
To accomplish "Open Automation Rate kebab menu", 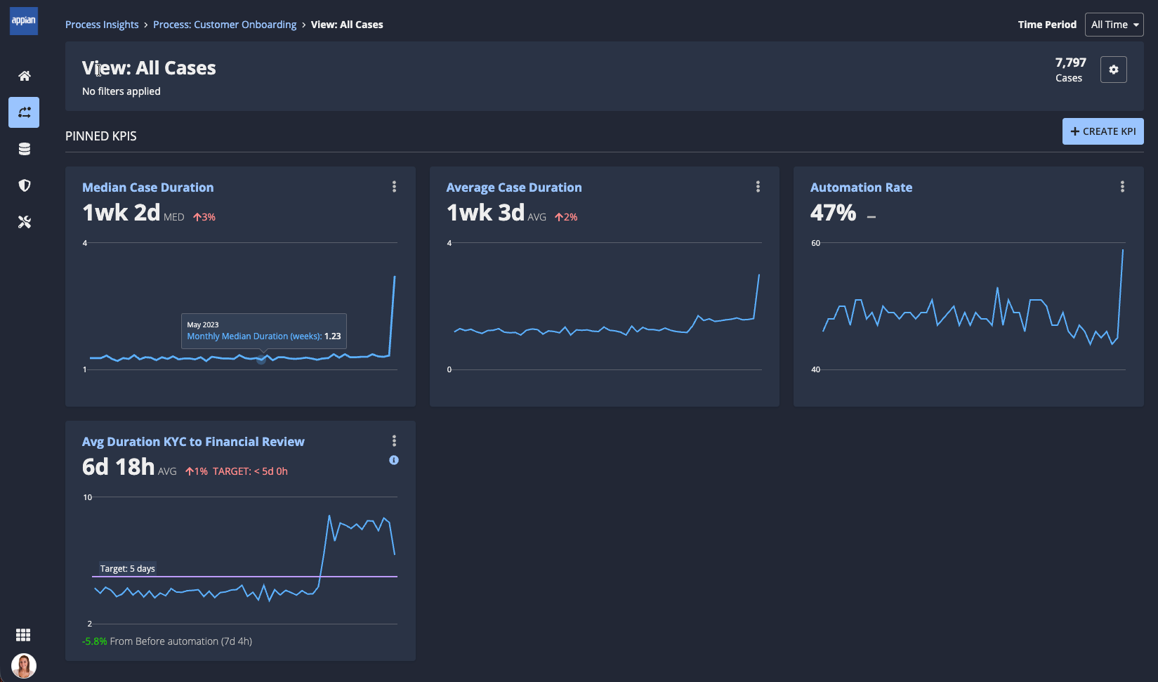I will (1122, 187).
